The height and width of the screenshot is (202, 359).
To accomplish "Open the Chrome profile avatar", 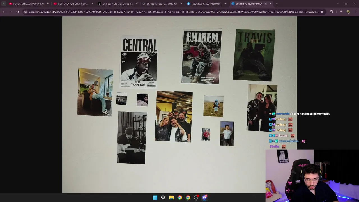I will click(348, 12).
